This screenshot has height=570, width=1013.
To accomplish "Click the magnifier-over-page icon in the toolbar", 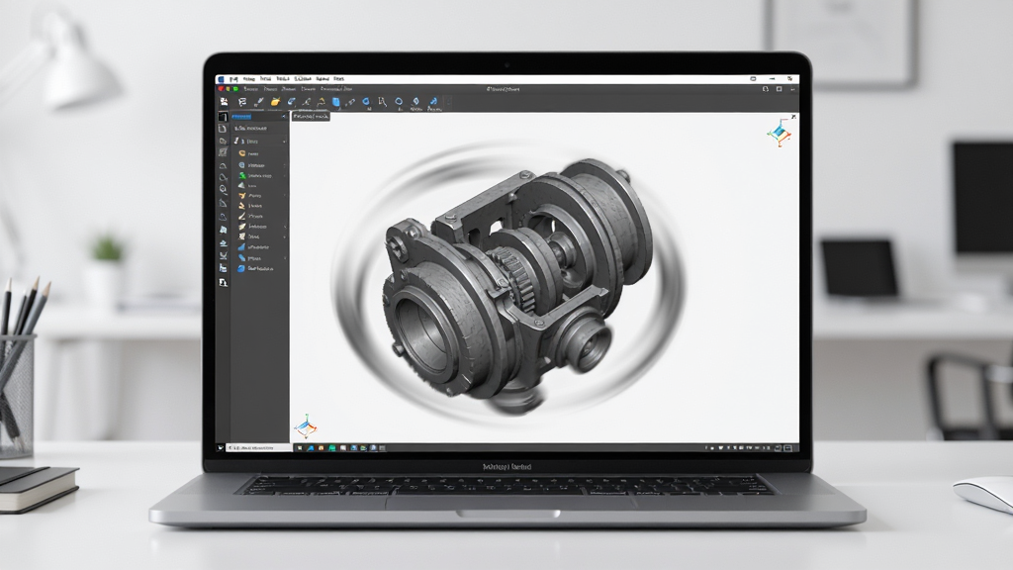I will [383, 102].
